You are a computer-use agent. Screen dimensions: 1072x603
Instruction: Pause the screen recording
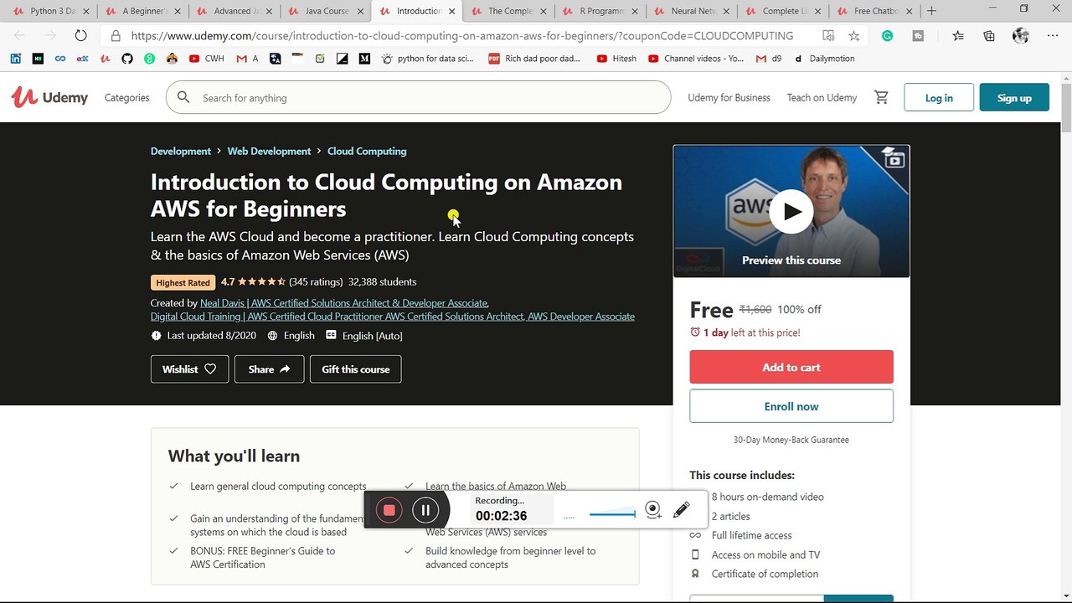425,510
